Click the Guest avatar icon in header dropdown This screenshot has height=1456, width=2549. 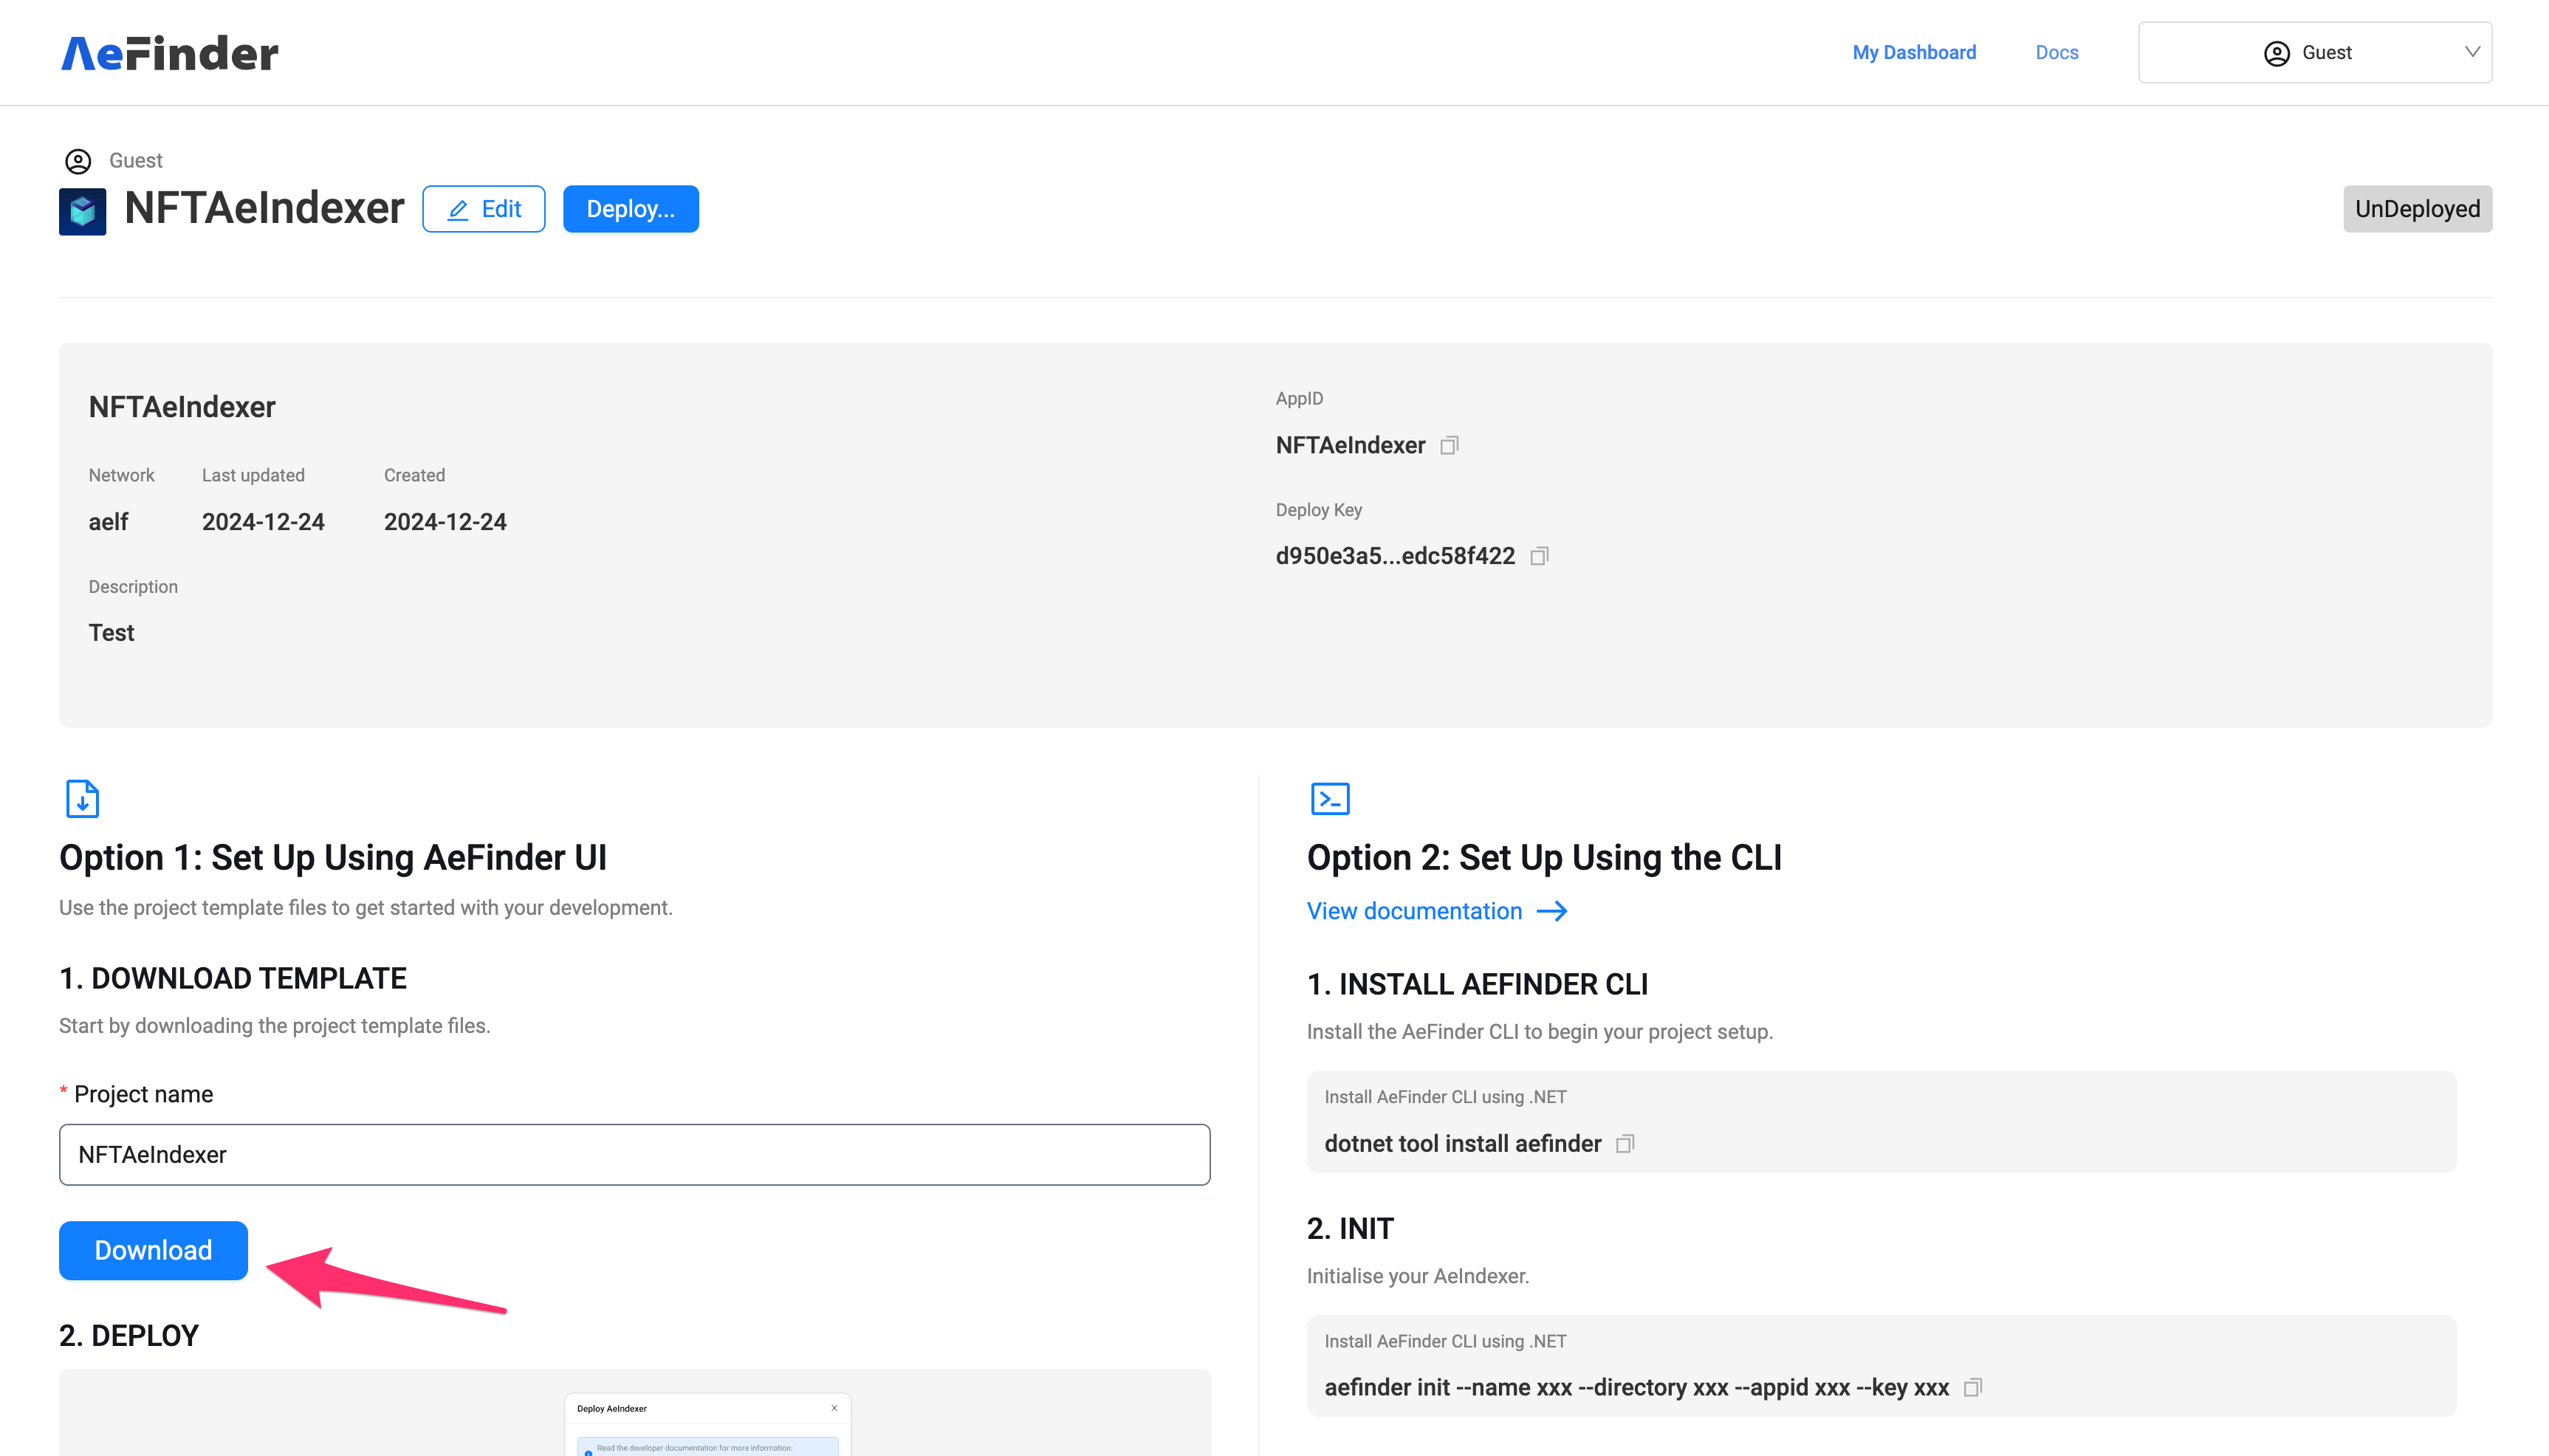[x=2276, y=53]
